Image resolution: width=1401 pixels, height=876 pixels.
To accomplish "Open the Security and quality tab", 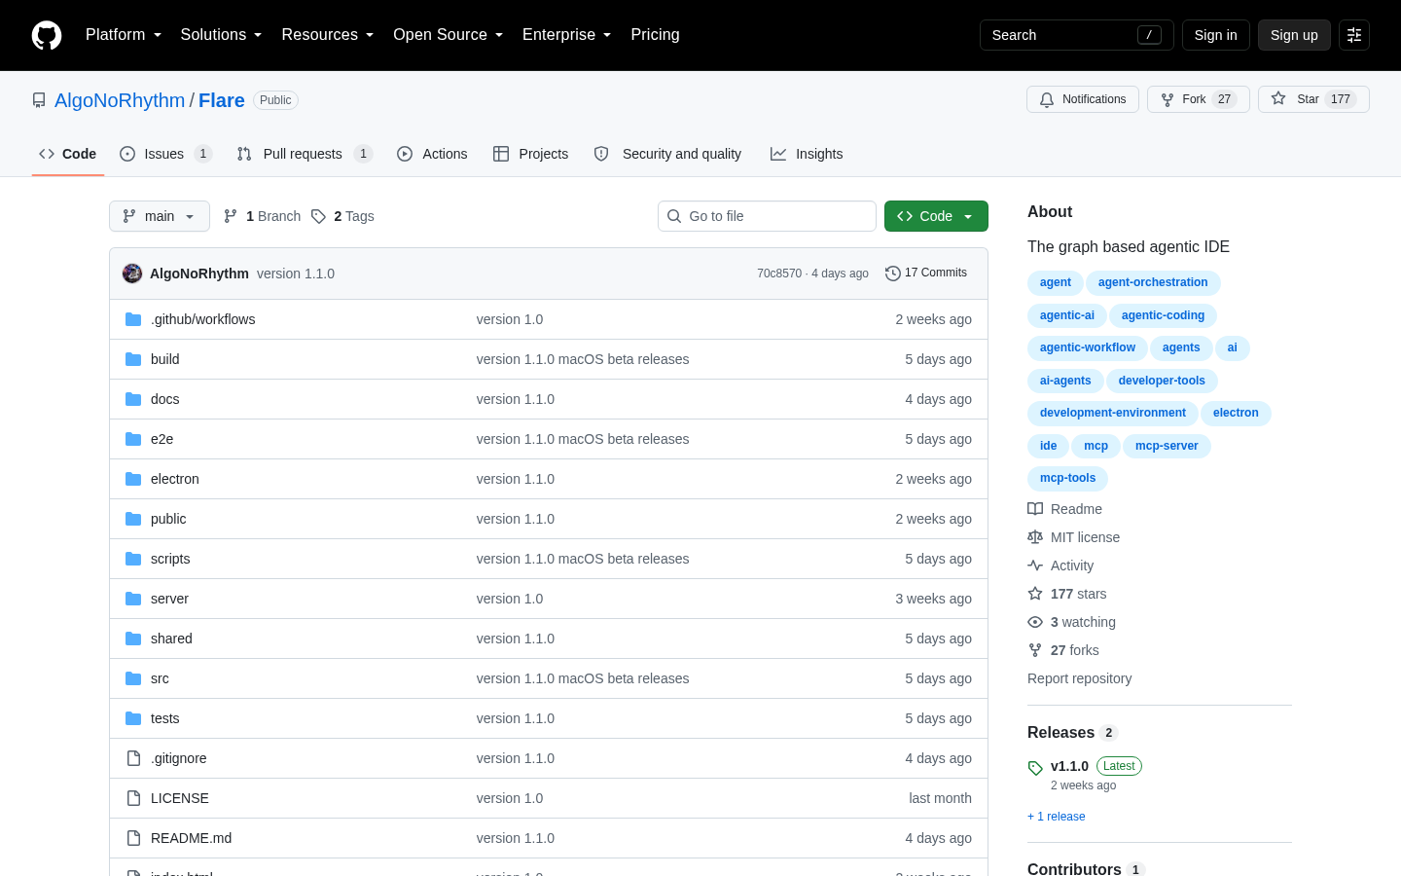I will (x=668, y=154).
